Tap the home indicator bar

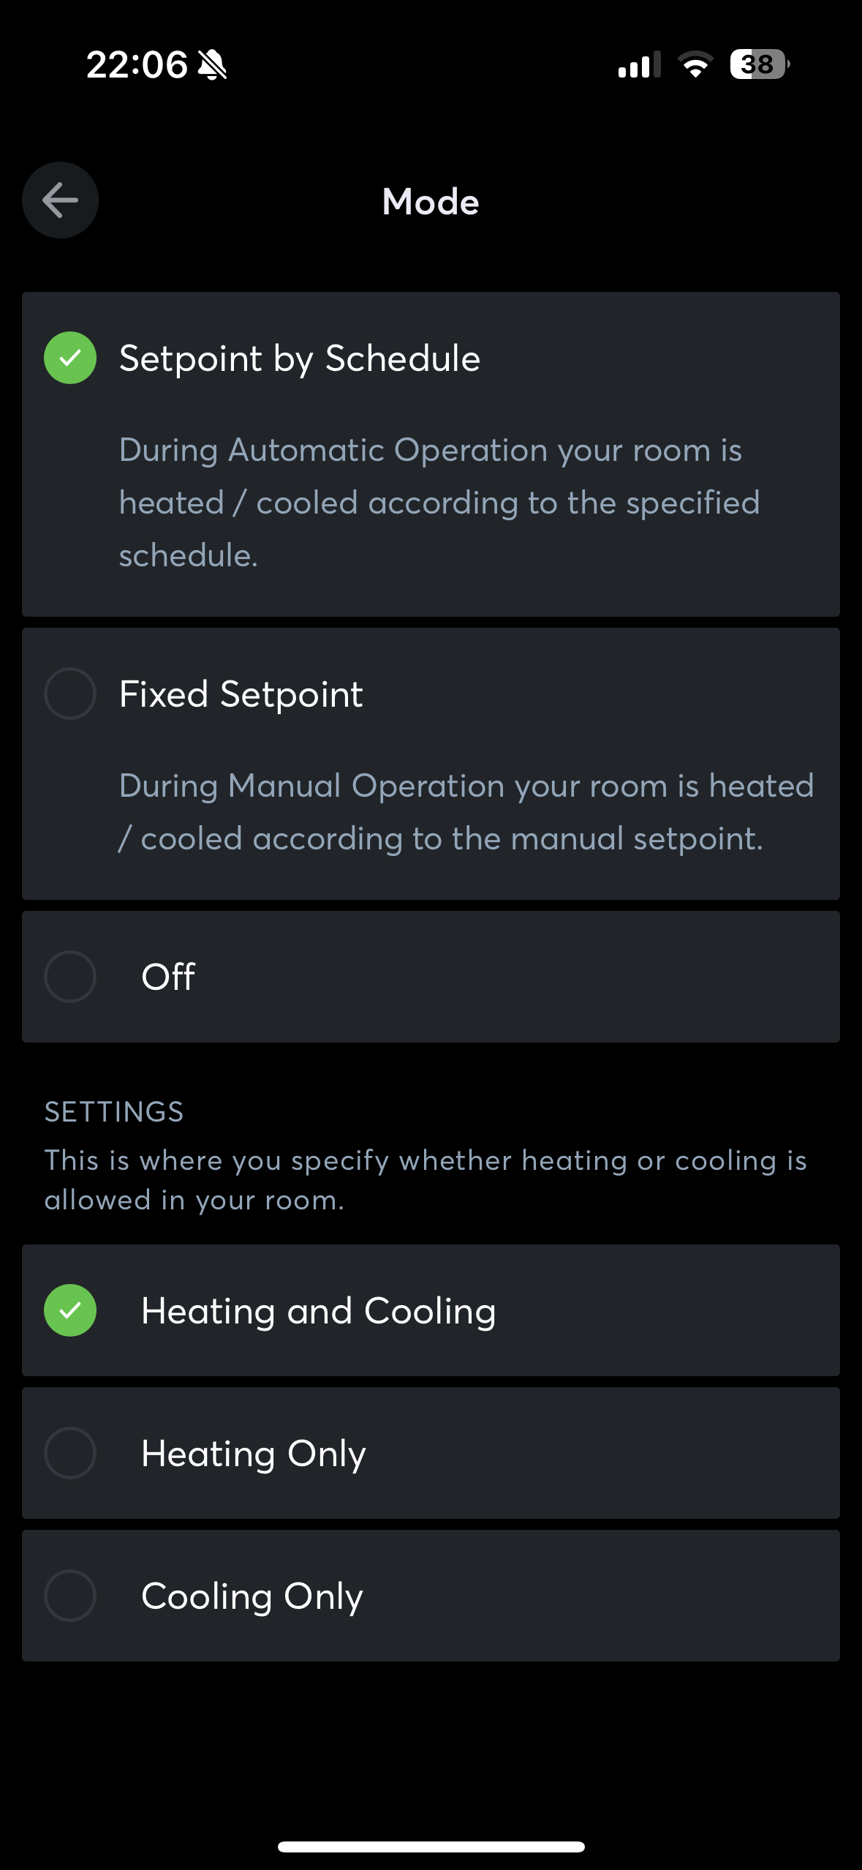431,1847
